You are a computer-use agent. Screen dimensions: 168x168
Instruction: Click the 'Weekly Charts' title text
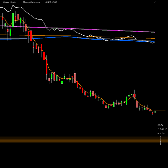pyautogui.click(x=9, y=2)
